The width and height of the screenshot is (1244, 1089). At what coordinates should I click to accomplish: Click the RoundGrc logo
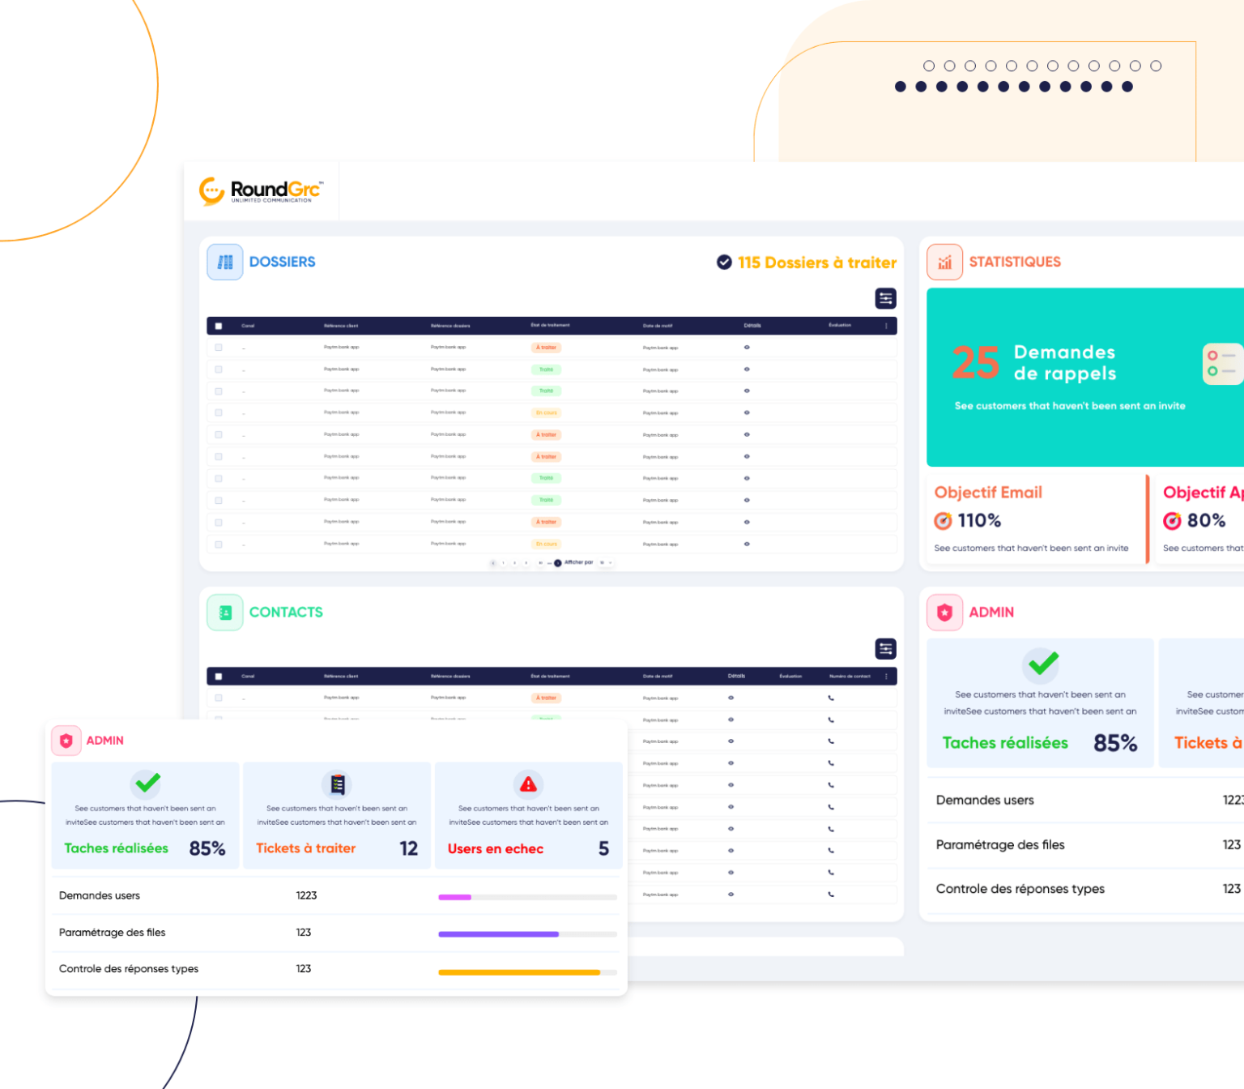point(261,190)
